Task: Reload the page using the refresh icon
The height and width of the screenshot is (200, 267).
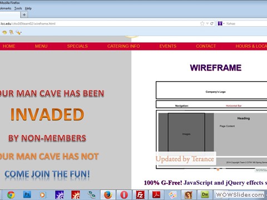Action: [x=212, y=23]
